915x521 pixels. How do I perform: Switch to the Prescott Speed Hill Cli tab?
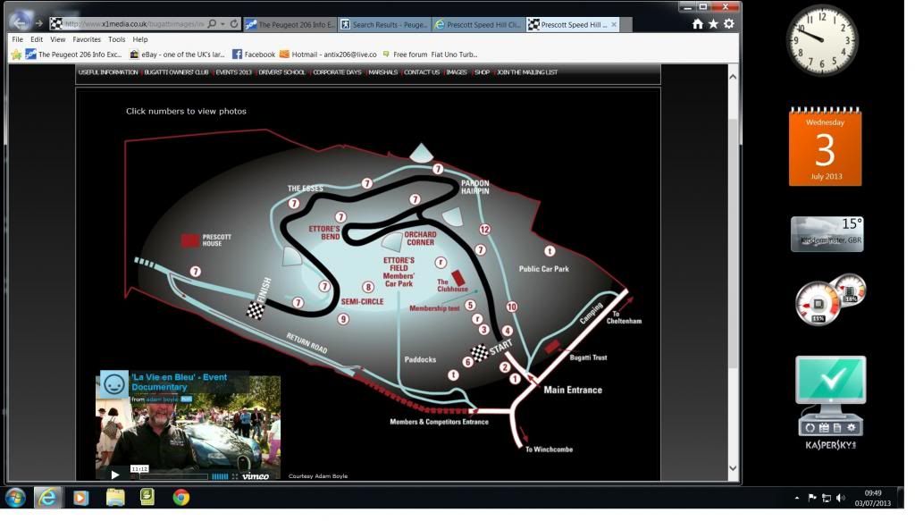(x=479, y=24)
